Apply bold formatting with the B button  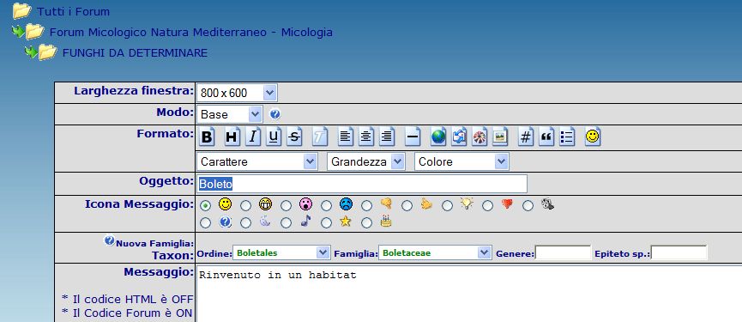tap(207, 137)
